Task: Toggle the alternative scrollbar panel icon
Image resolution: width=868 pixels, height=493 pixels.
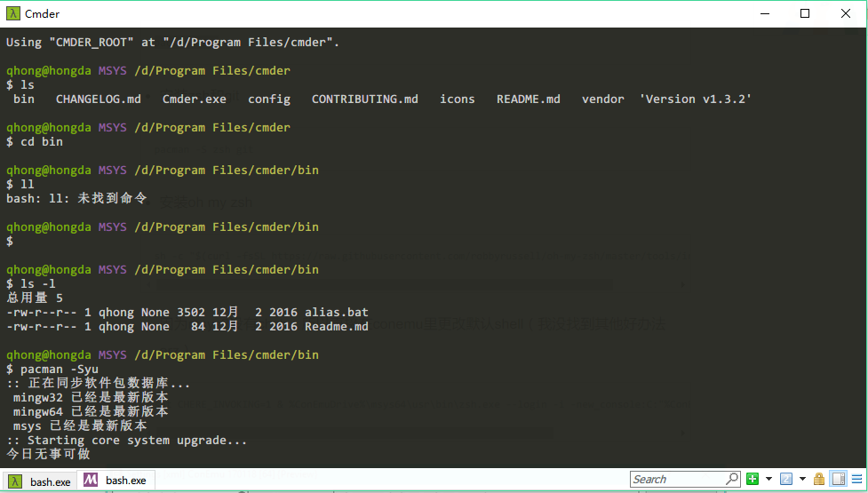Action: click(840, 479)
